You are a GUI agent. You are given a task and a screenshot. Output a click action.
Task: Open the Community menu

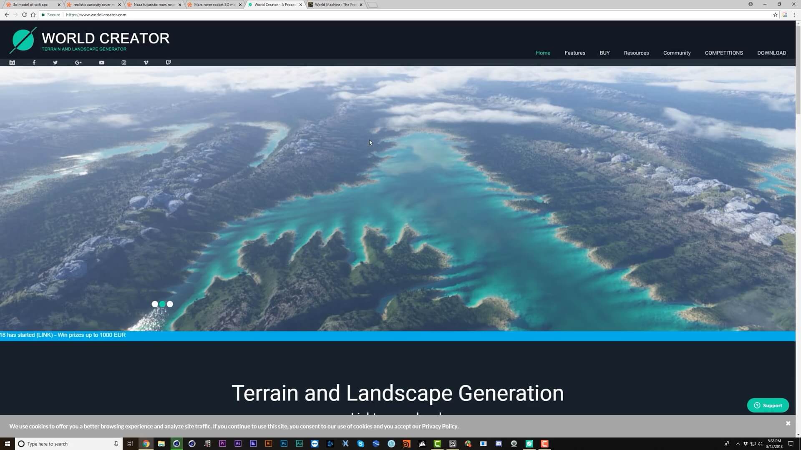tap(677, 53)
